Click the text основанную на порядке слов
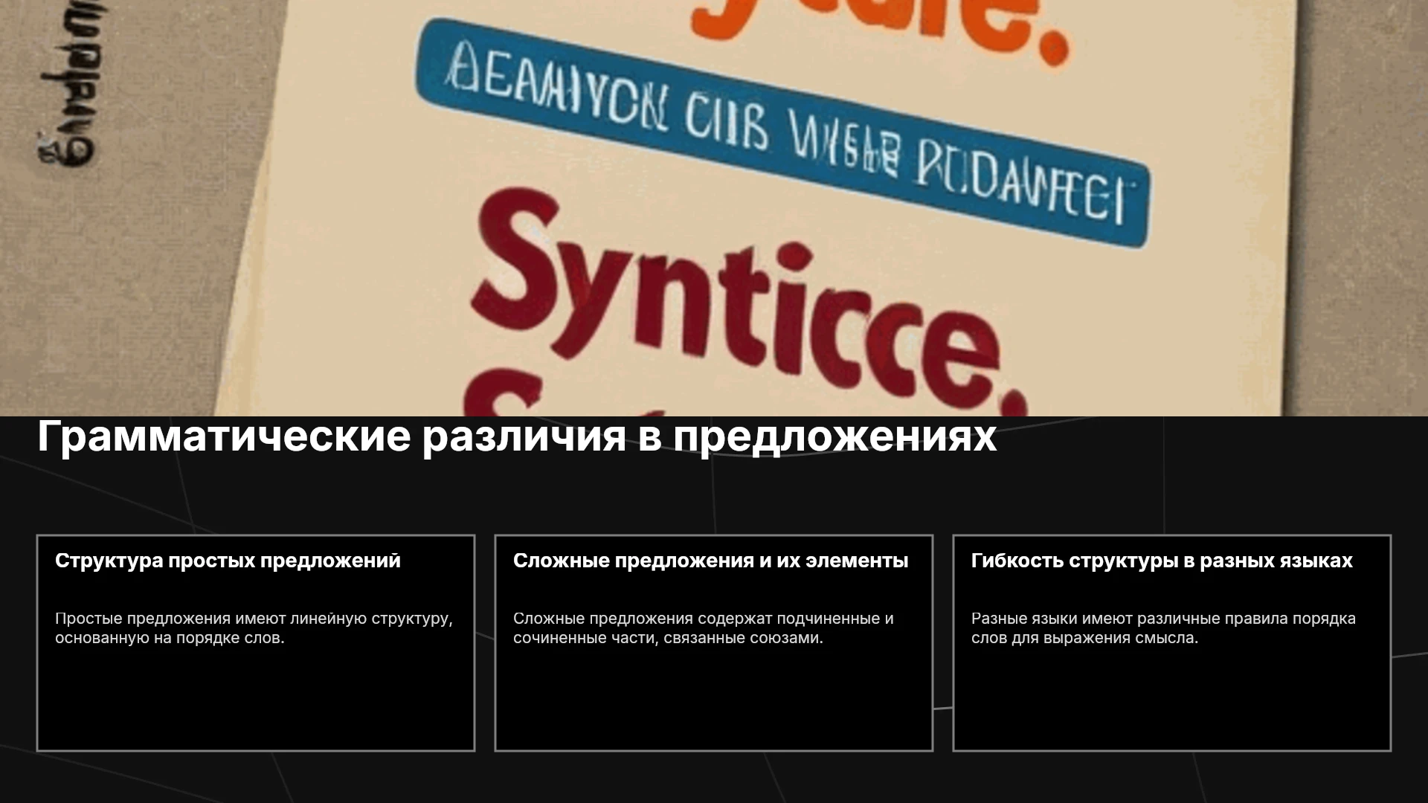Viewport: 1428px width, 803px height. pyautogui.click(x=170, y=638)
